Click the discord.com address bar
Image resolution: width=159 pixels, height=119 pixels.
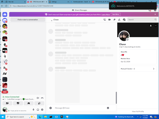point(59,6)
